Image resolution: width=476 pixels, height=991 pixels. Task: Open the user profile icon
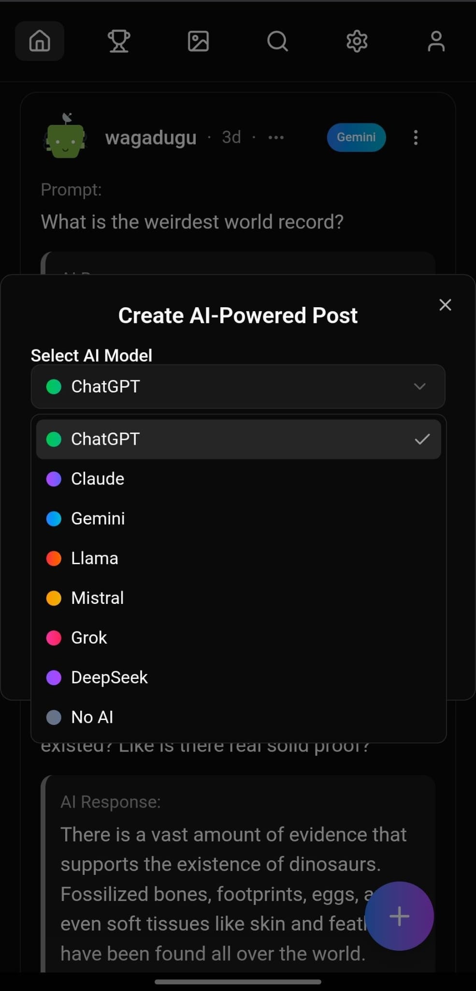(x=436, y=41)
